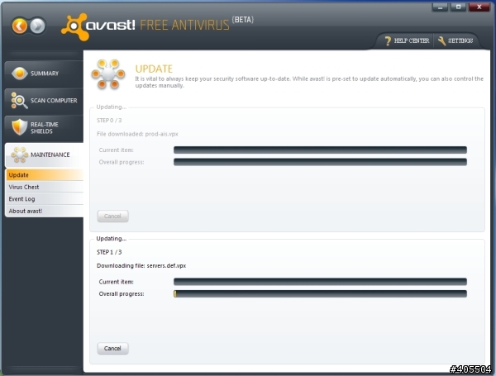Select Update in the Maintenance submenu
This screenshot has width=496, height=376.
pyautogui.click(x=45, y=175)
